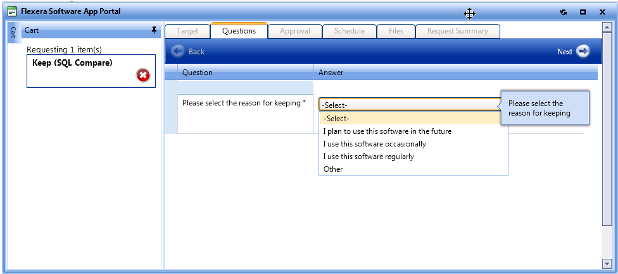Switch to the Questions tab
The height and width of the screenshot is (274, 618).
239,31
